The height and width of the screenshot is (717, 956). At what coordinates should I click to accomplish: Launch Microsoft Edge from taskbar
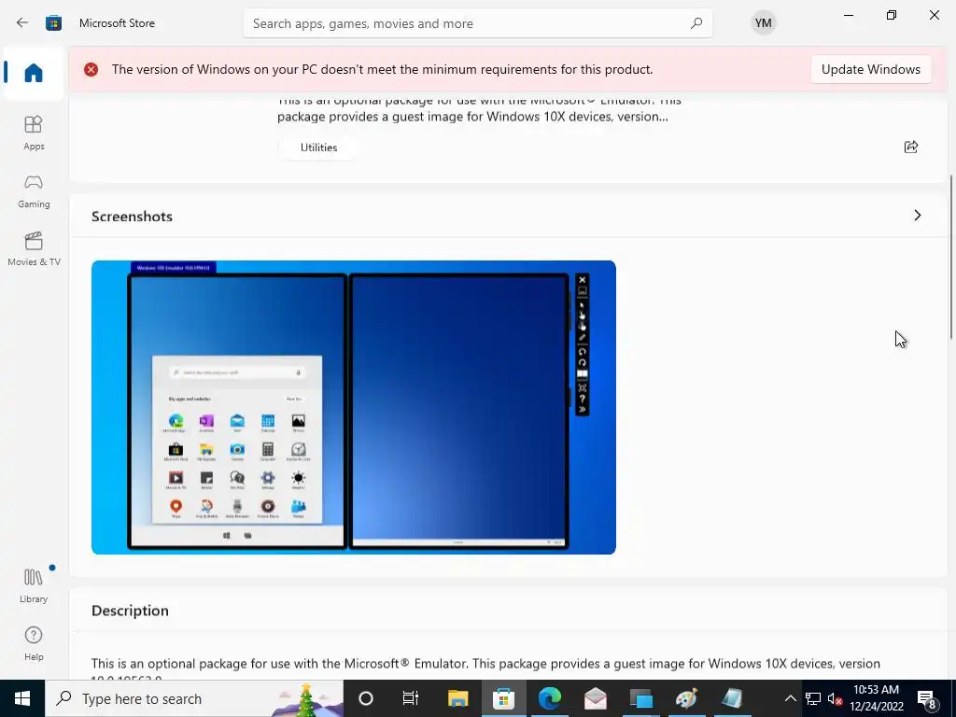[549, 698]
